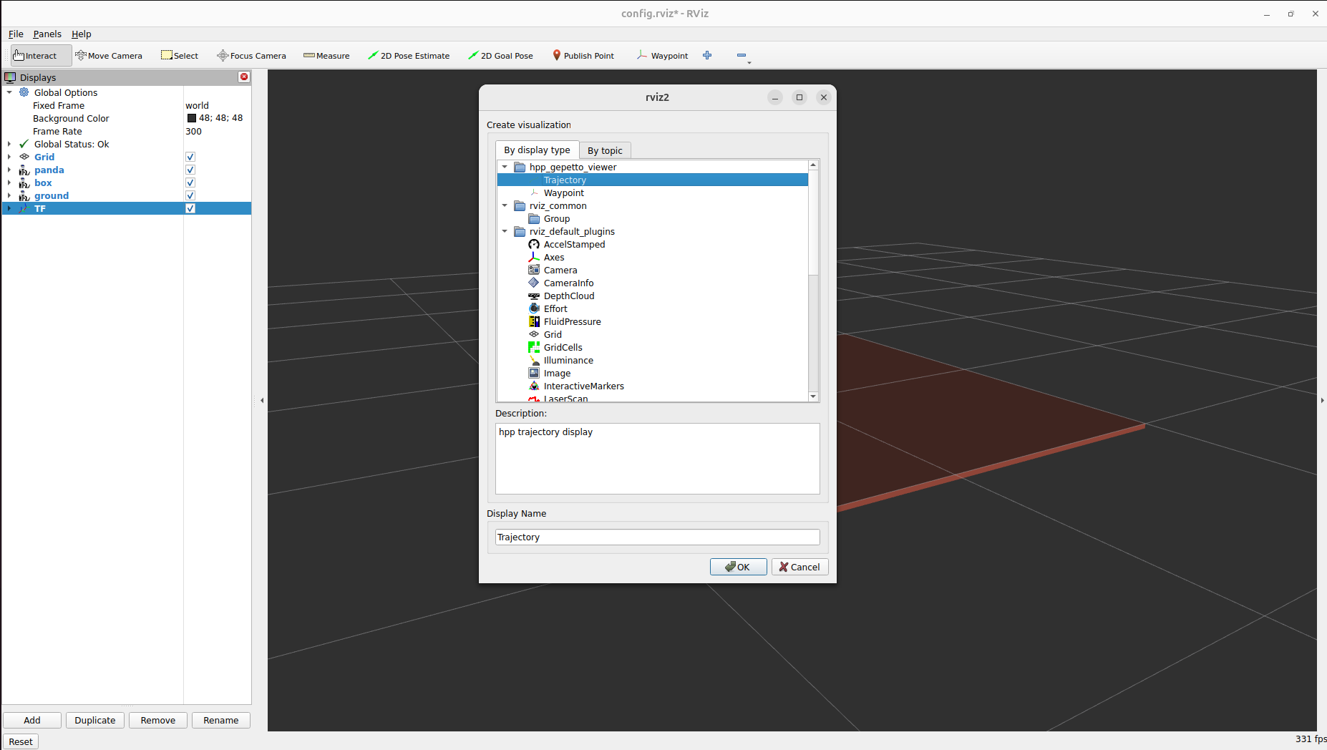The height and width of the screenshot is (750, 1327).
Task: Collapse the Global Options tree node
Action: tap(9, 92)
